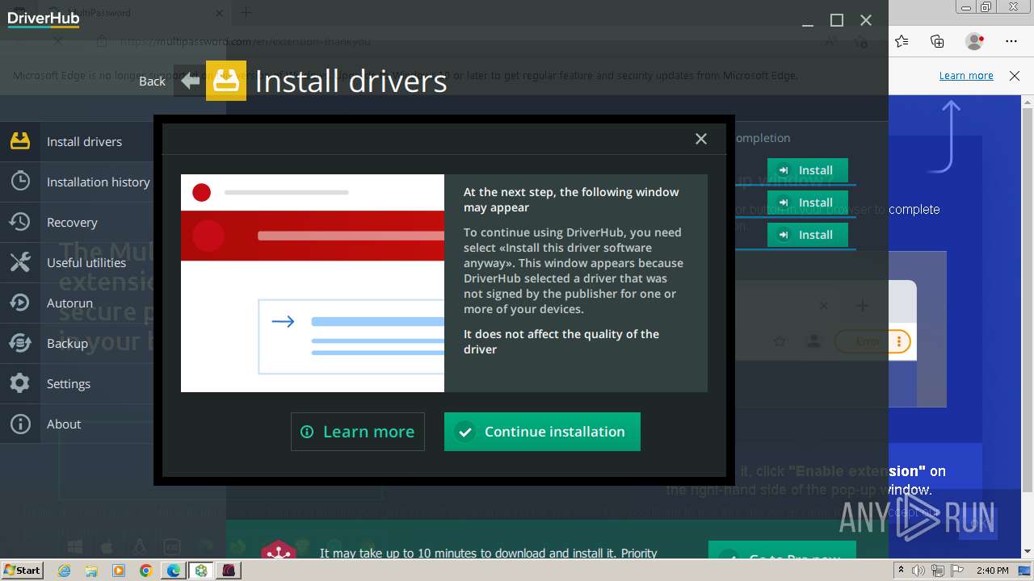Open Windows Media Player taskbar icon
Screen dimensions: 1034x581
(x=119, y=571)
